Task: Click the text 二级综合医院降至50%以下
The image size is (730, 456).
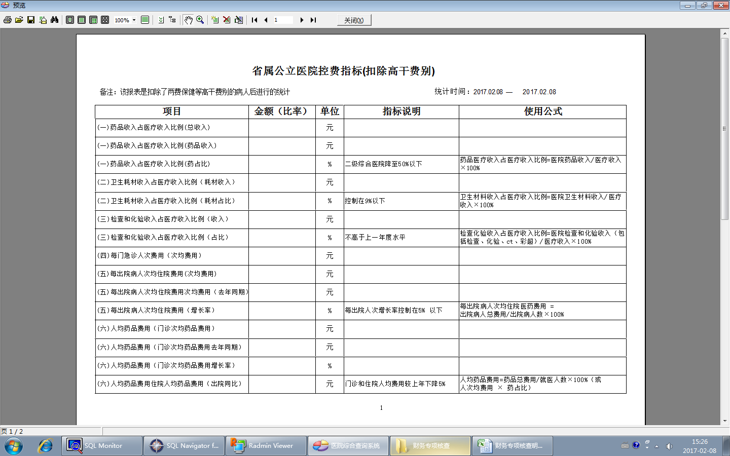Action: coord(384,164)
